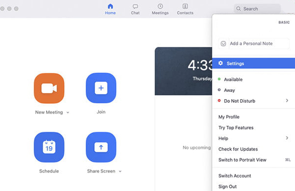Viewport: 295px width, 191px height.
Task: Click the search magnifier icon
Action: [x=238, y=9]
